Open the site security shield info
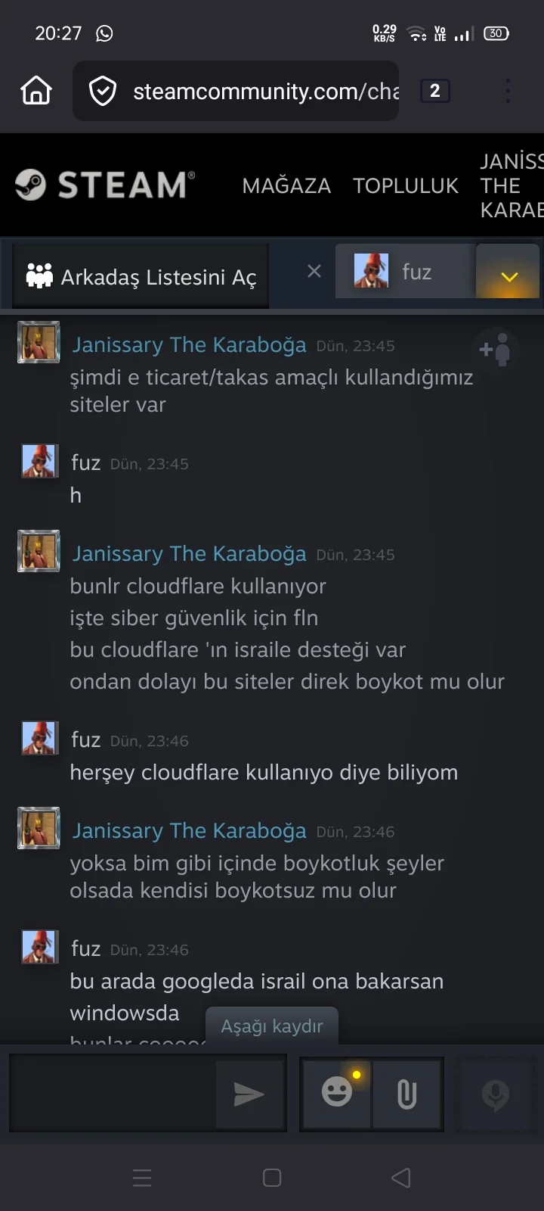The image size is (544, 1211). click(103, 92)
